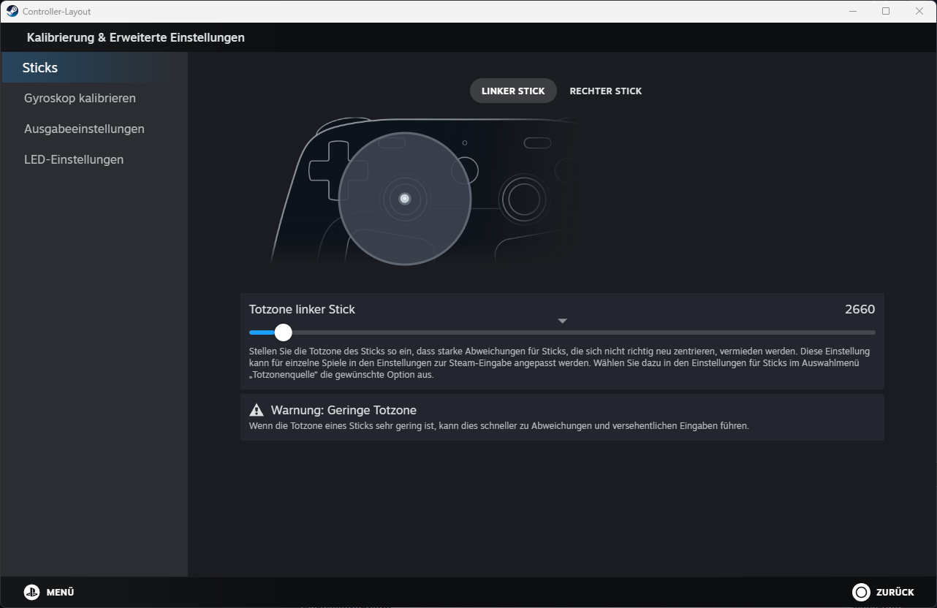Image resolution: width=937 pixels, height=608 pixels.
Task: Click the warning triangle icon
Action: (x=257, y=409)
